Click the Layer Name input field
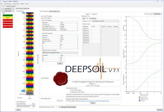The image size is (164, 112). pyautogui.click(x=63, y=18)
